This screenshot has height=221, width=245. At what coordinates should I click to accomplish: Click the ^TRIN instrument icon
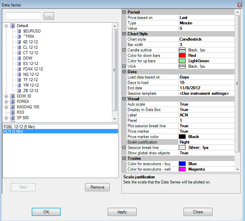[x=19, y=37]
